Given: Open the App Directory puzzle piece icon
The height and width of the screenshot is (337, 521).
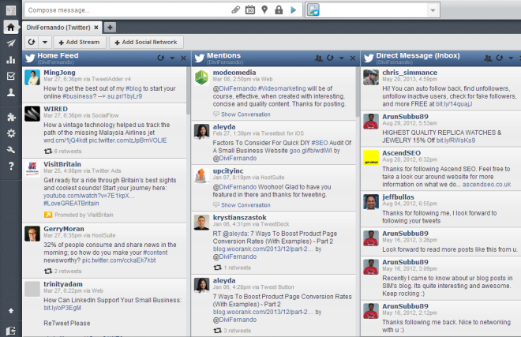Looking at the screenshot, I should coord(11,117).
